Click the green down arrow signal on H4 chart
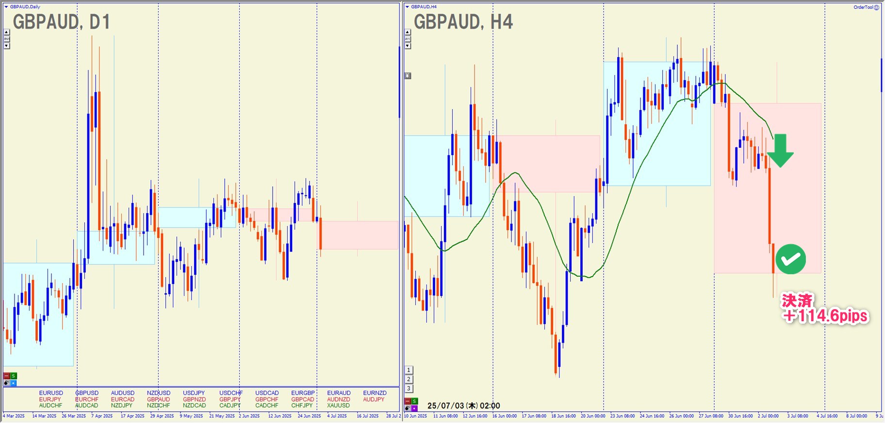Viewport: 885px width, 423px height. click(780, 151)
